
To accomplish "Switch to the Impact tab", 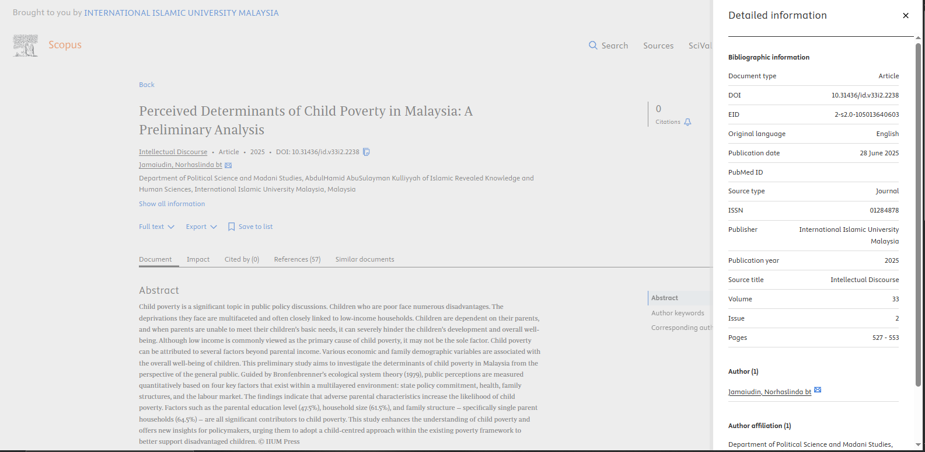I will (x=198, y=259).
